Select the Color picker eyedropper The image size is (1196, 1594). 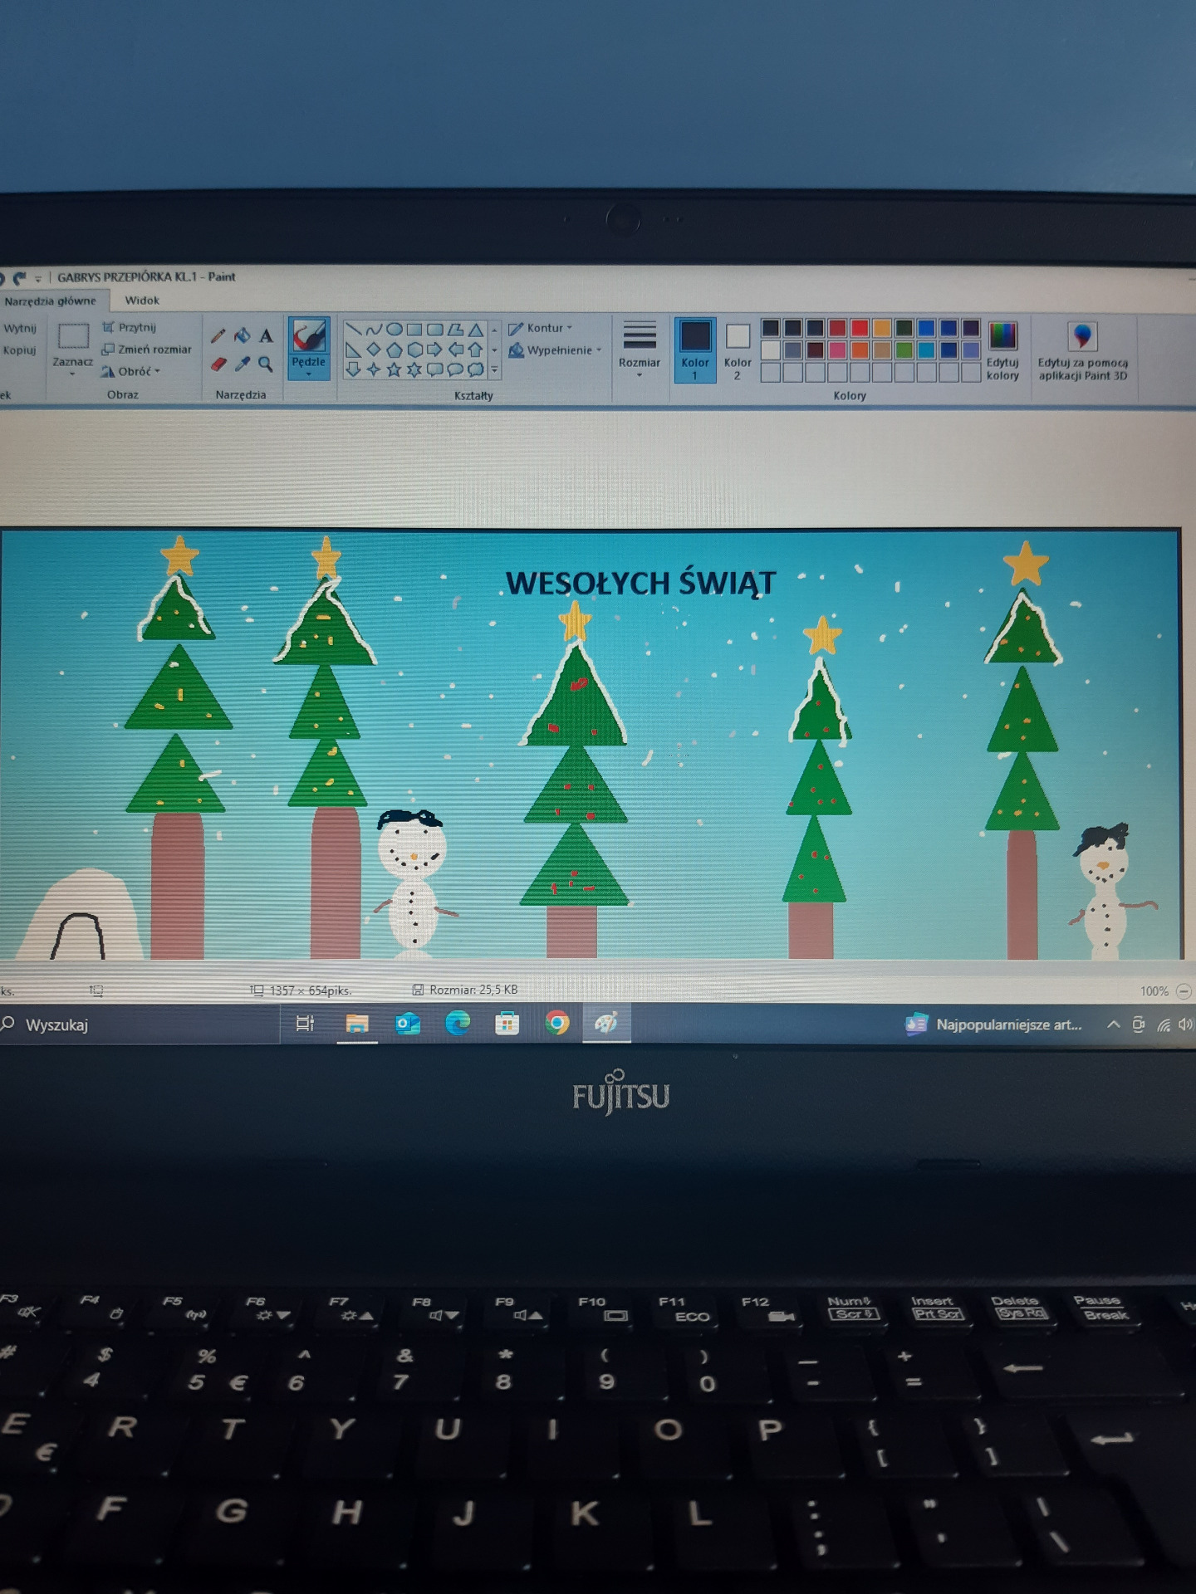pyautogui.click(x=243, y=364)
